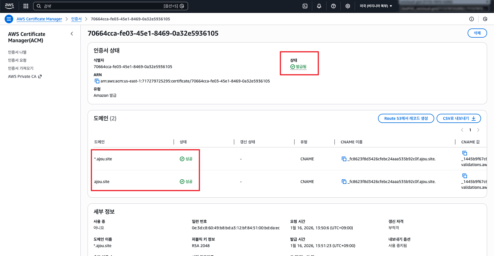Collapse the ACM sidebar with the chevron
This screenshot has width=494, height=256.
coord(72,34)
